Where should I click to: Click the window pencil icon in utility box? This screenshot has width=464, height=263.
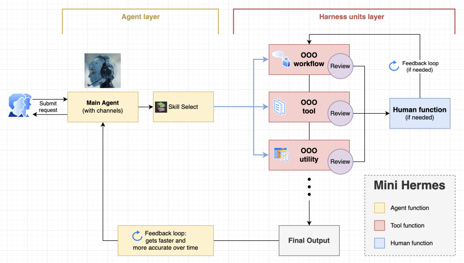tap(281, 154)
